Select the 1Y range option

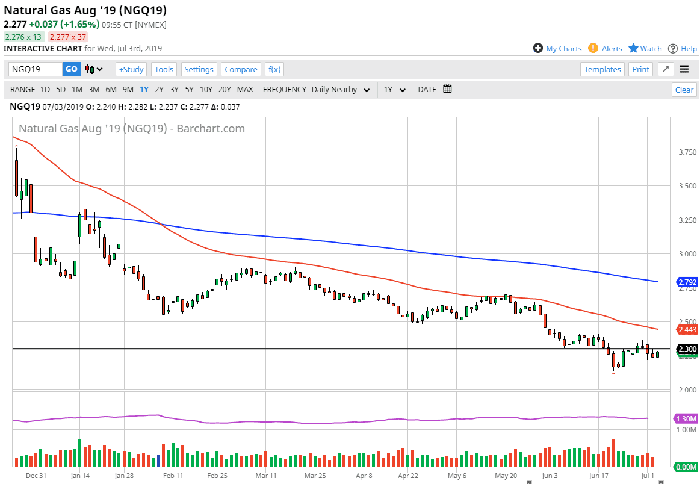(x=144, y=90)
